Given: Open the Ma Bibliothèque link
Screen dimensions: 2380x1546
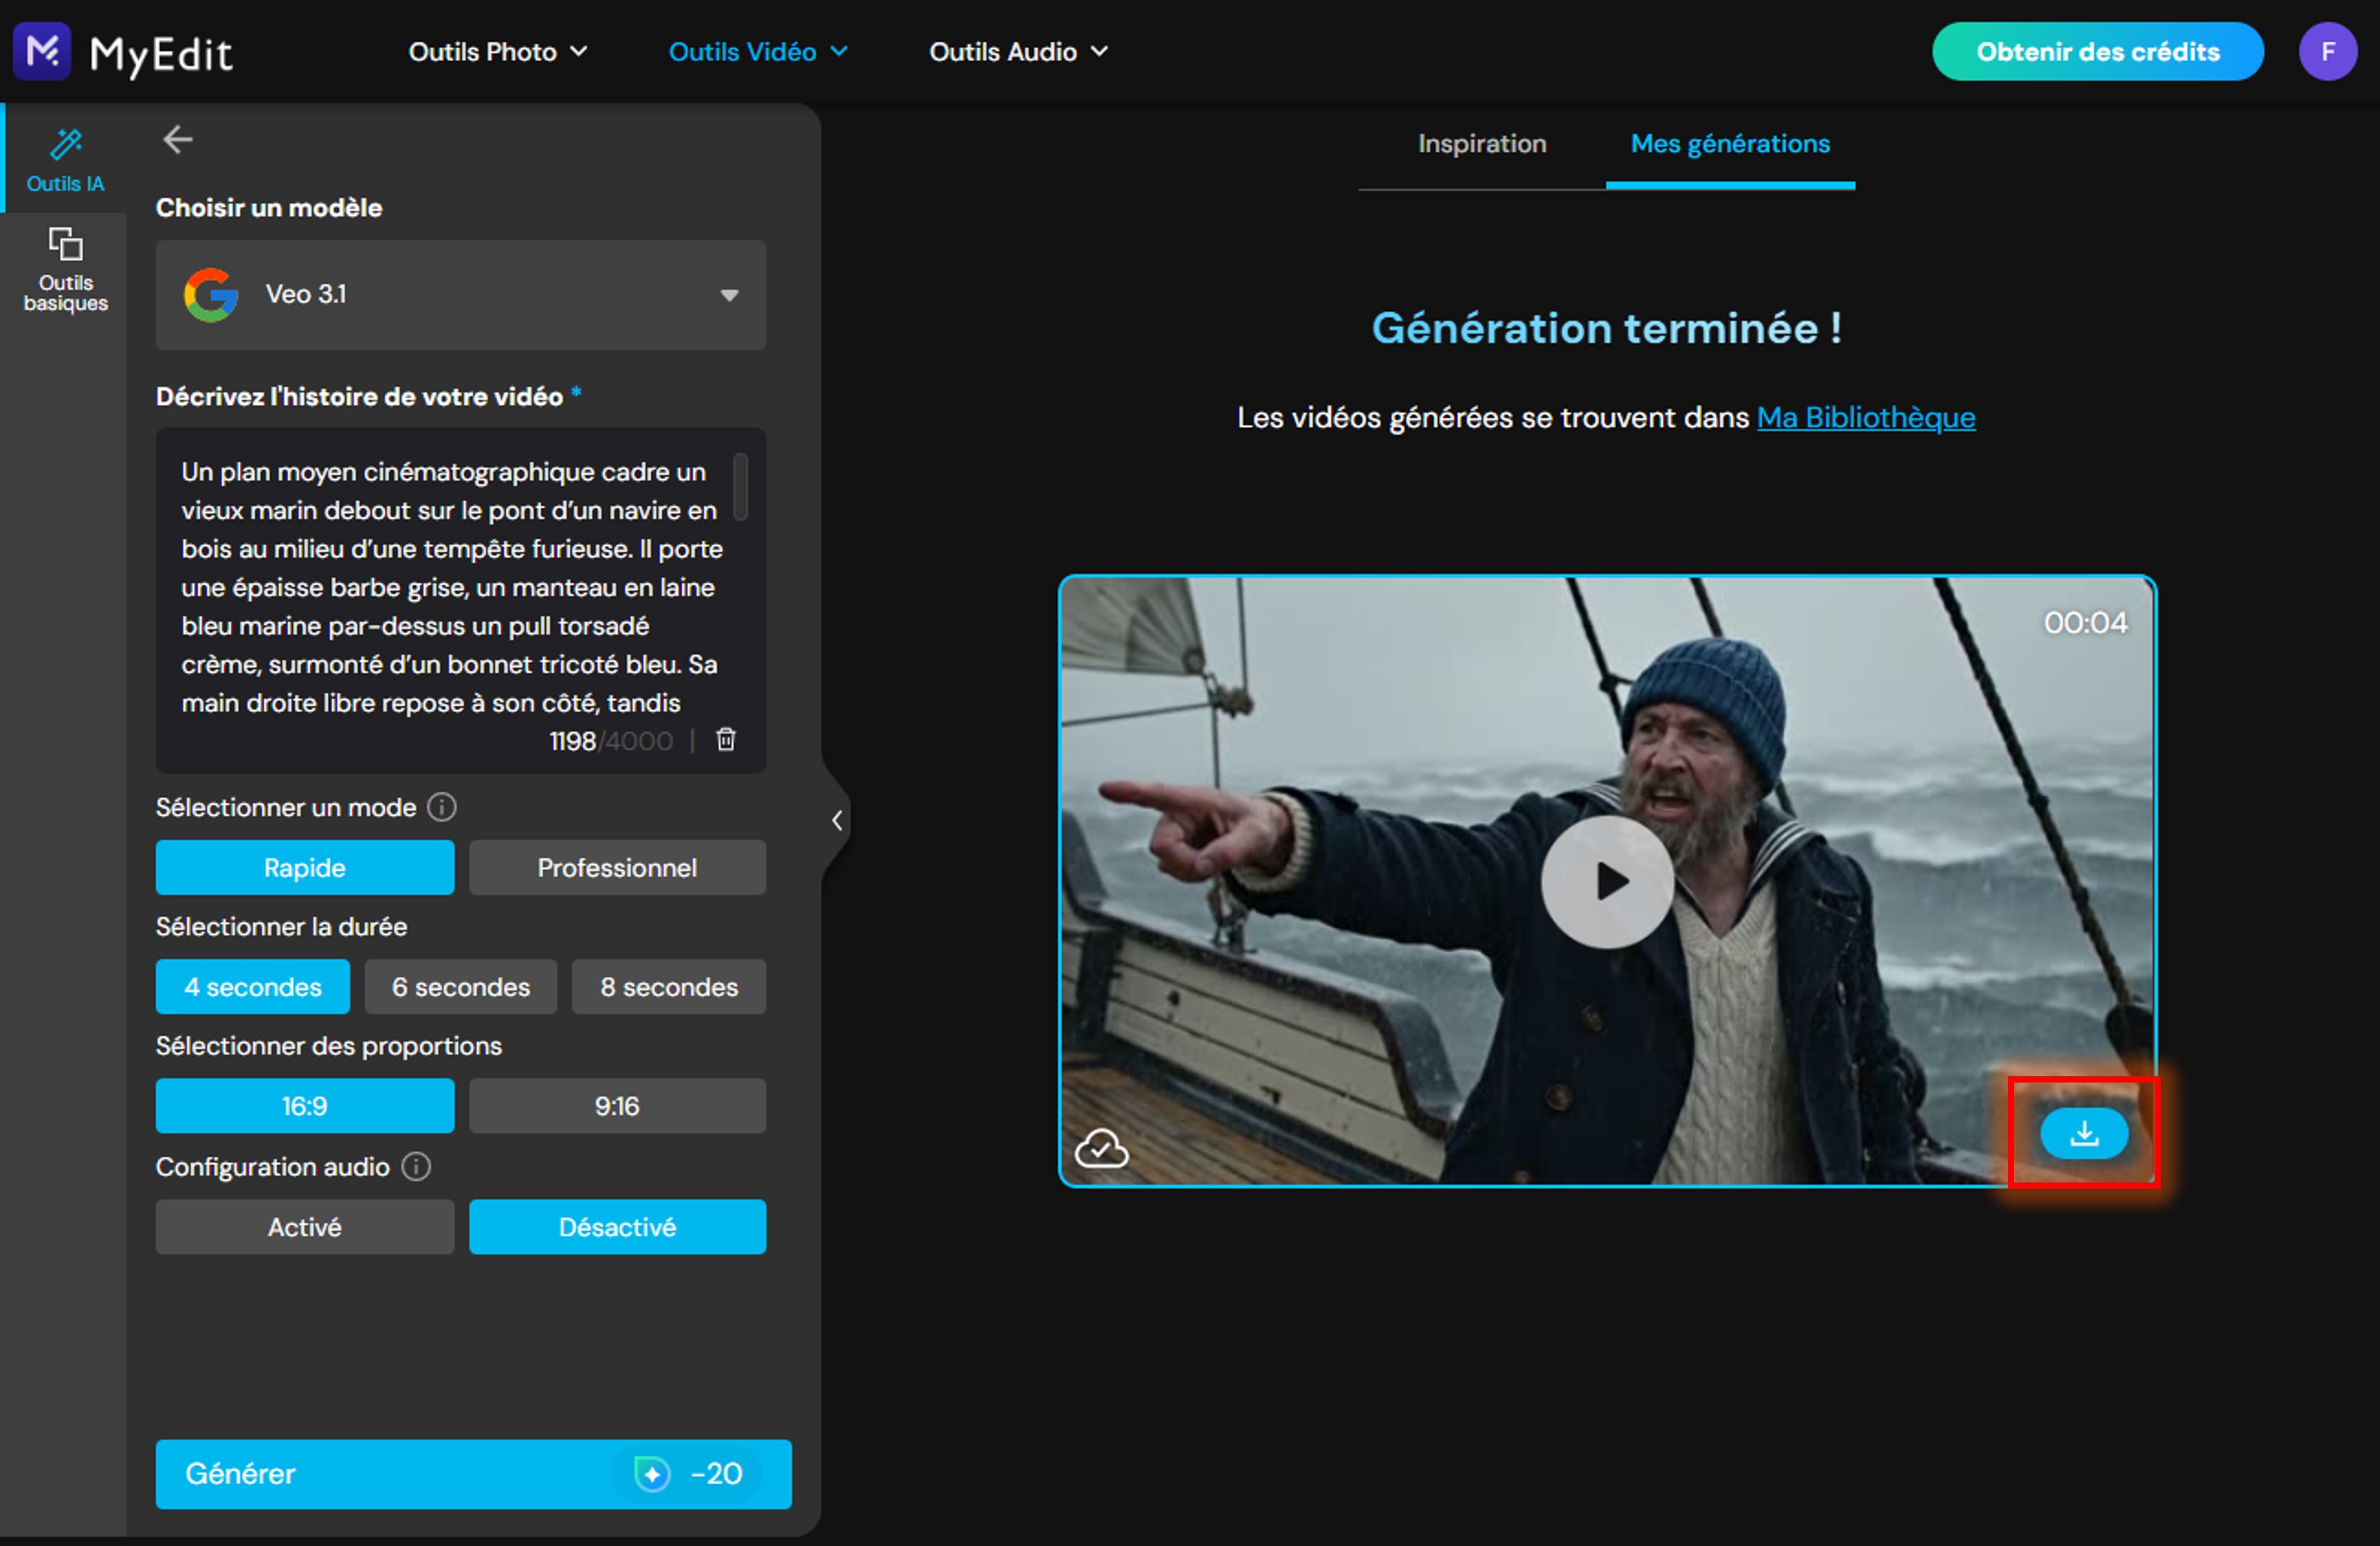Looking at the screenshot, I should pos(1865,417).
